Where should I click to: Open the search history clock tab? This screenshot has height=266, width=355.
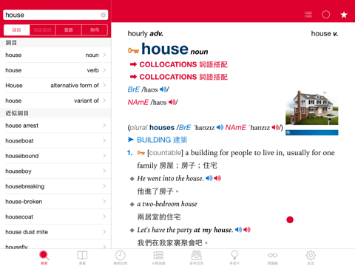(x=121, y=257)
